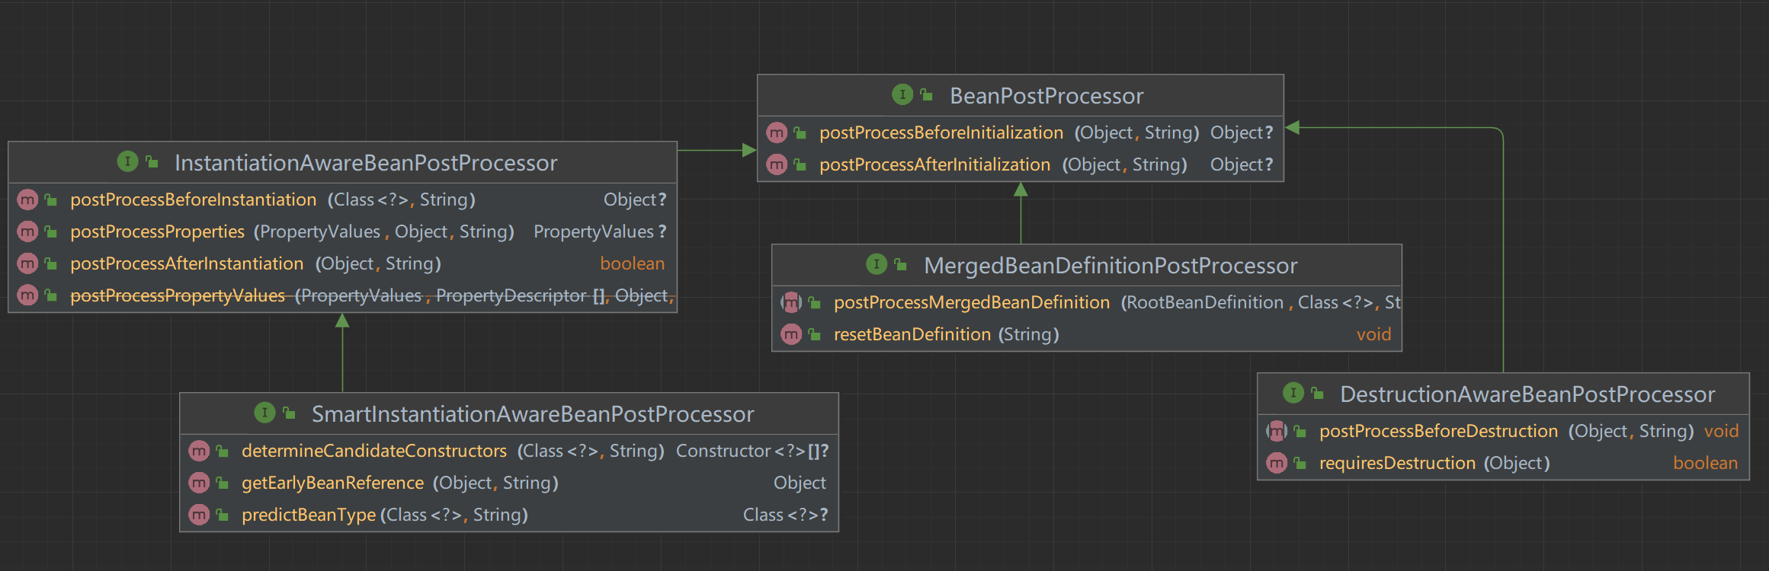Click the postProcessBeforeInitialization method name
The height and width of the screenshot is (571, 1769).
tap(941, 132)
